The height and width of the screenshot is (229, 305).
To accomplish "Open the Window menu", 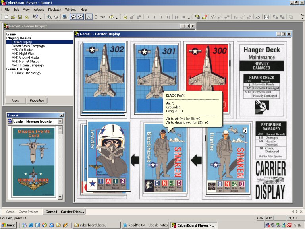I will pyautogui.click(x=71, y=10).
